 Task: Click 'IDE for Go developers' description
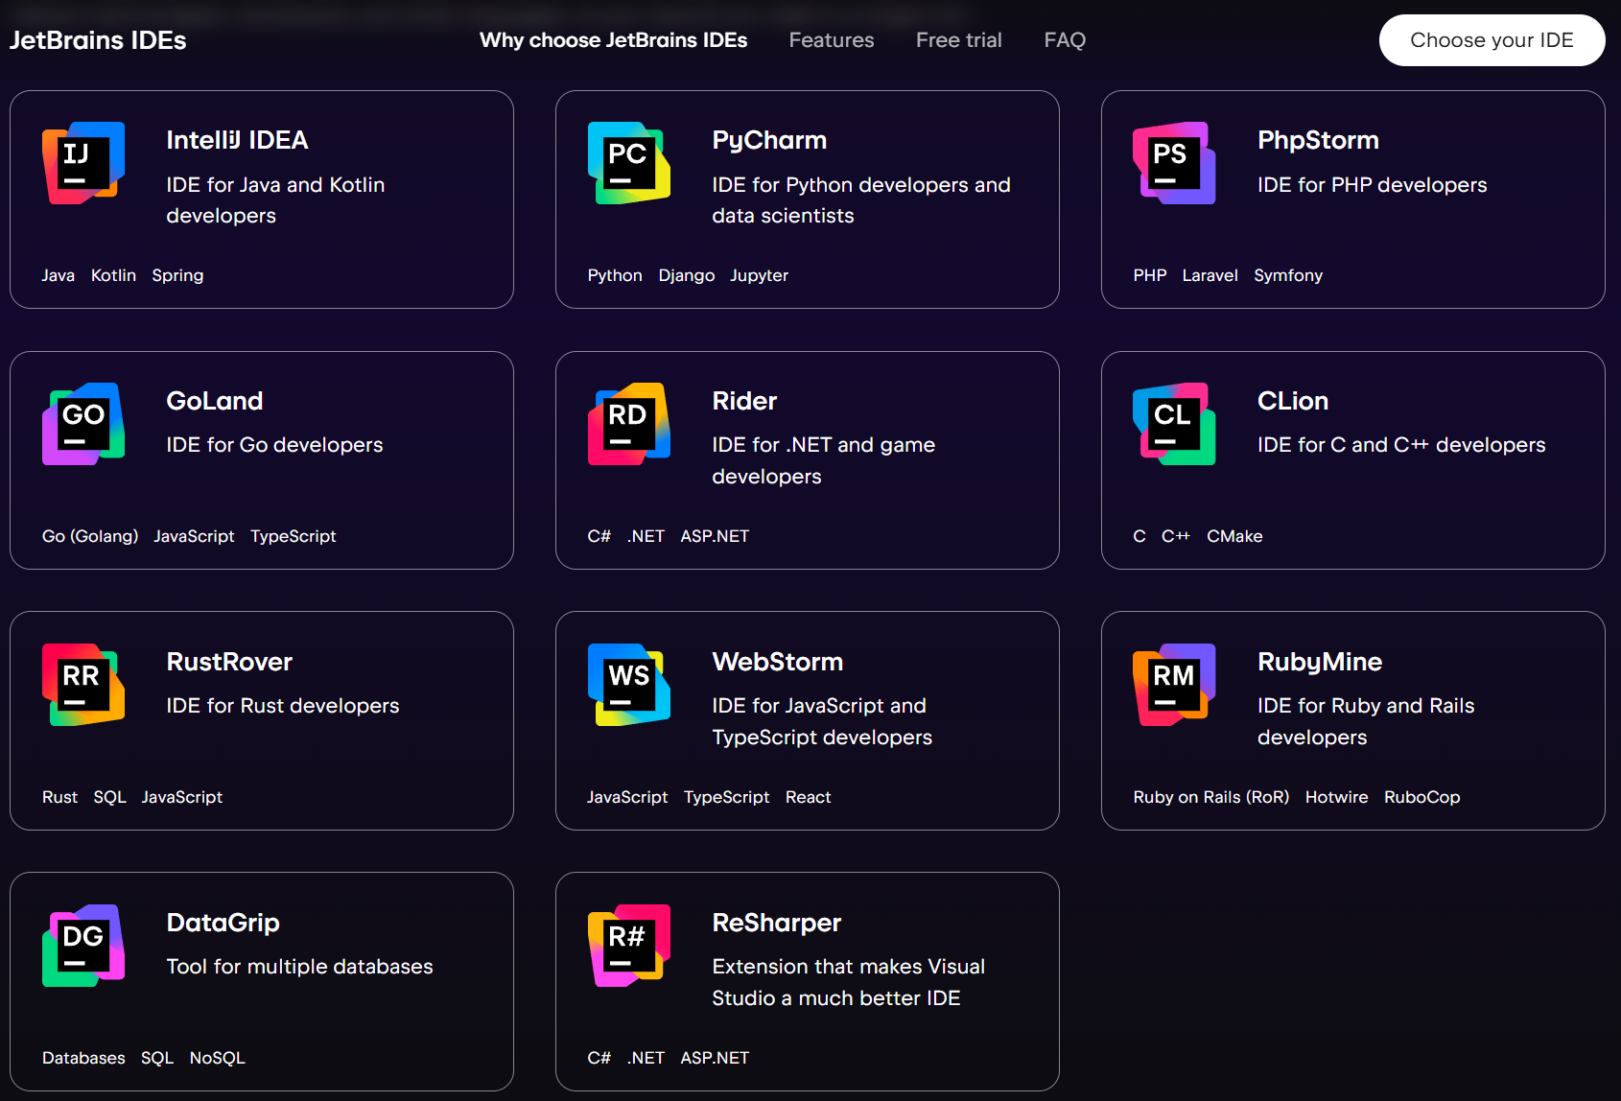pyautogui.click(x=274, y=445)
